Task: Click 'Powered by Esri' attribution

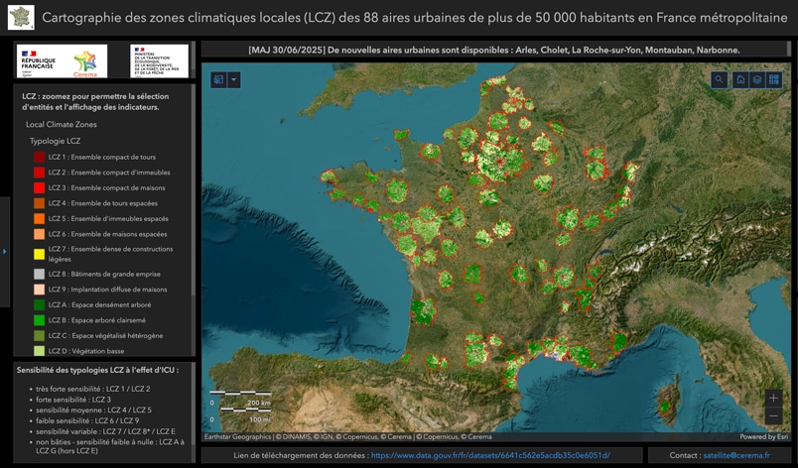Action: click(764, 436)
